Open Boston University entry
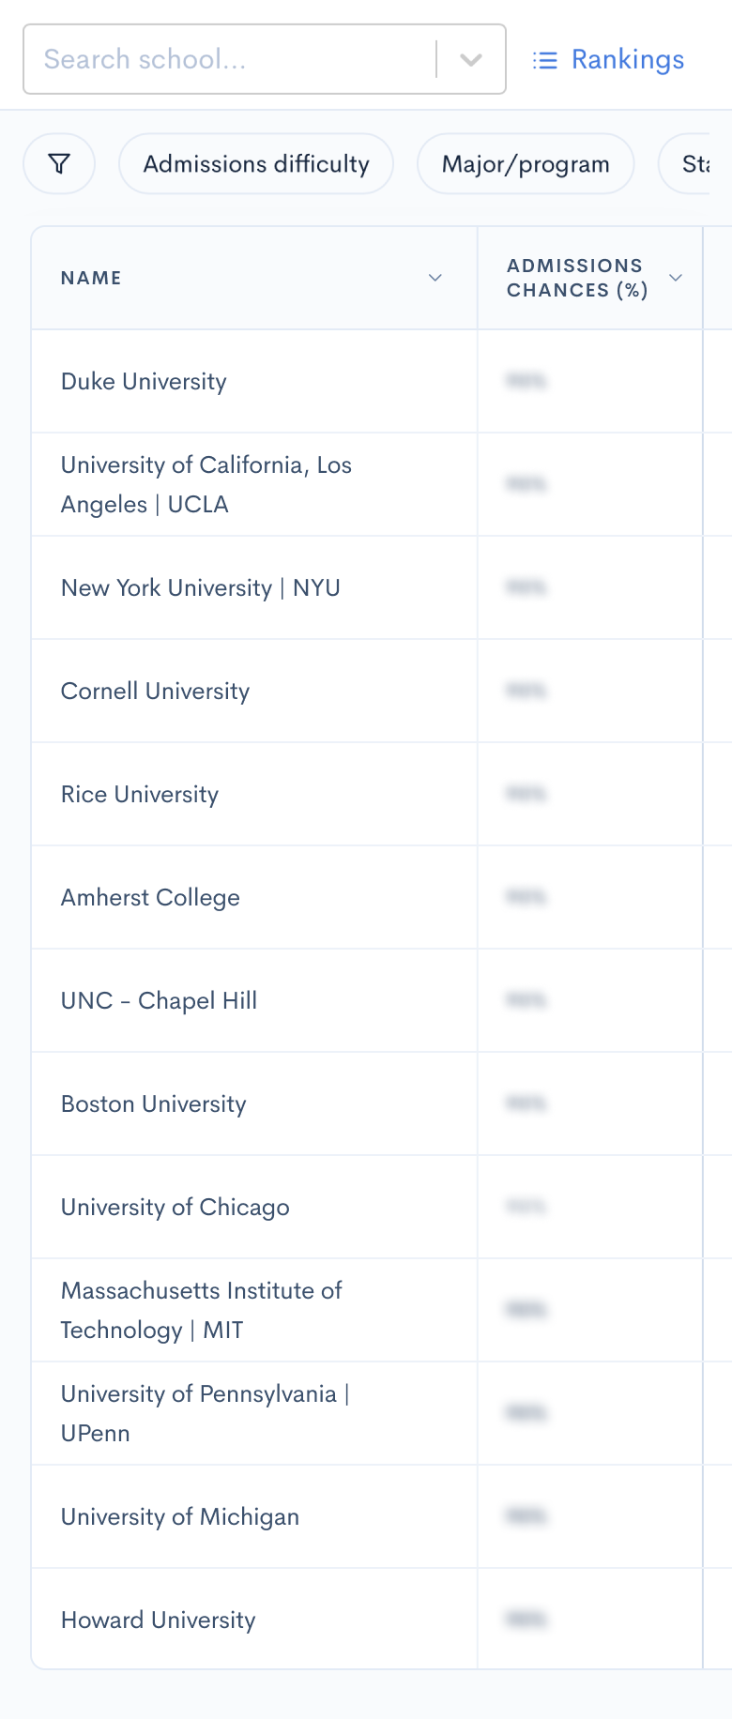 [154, 1104]
